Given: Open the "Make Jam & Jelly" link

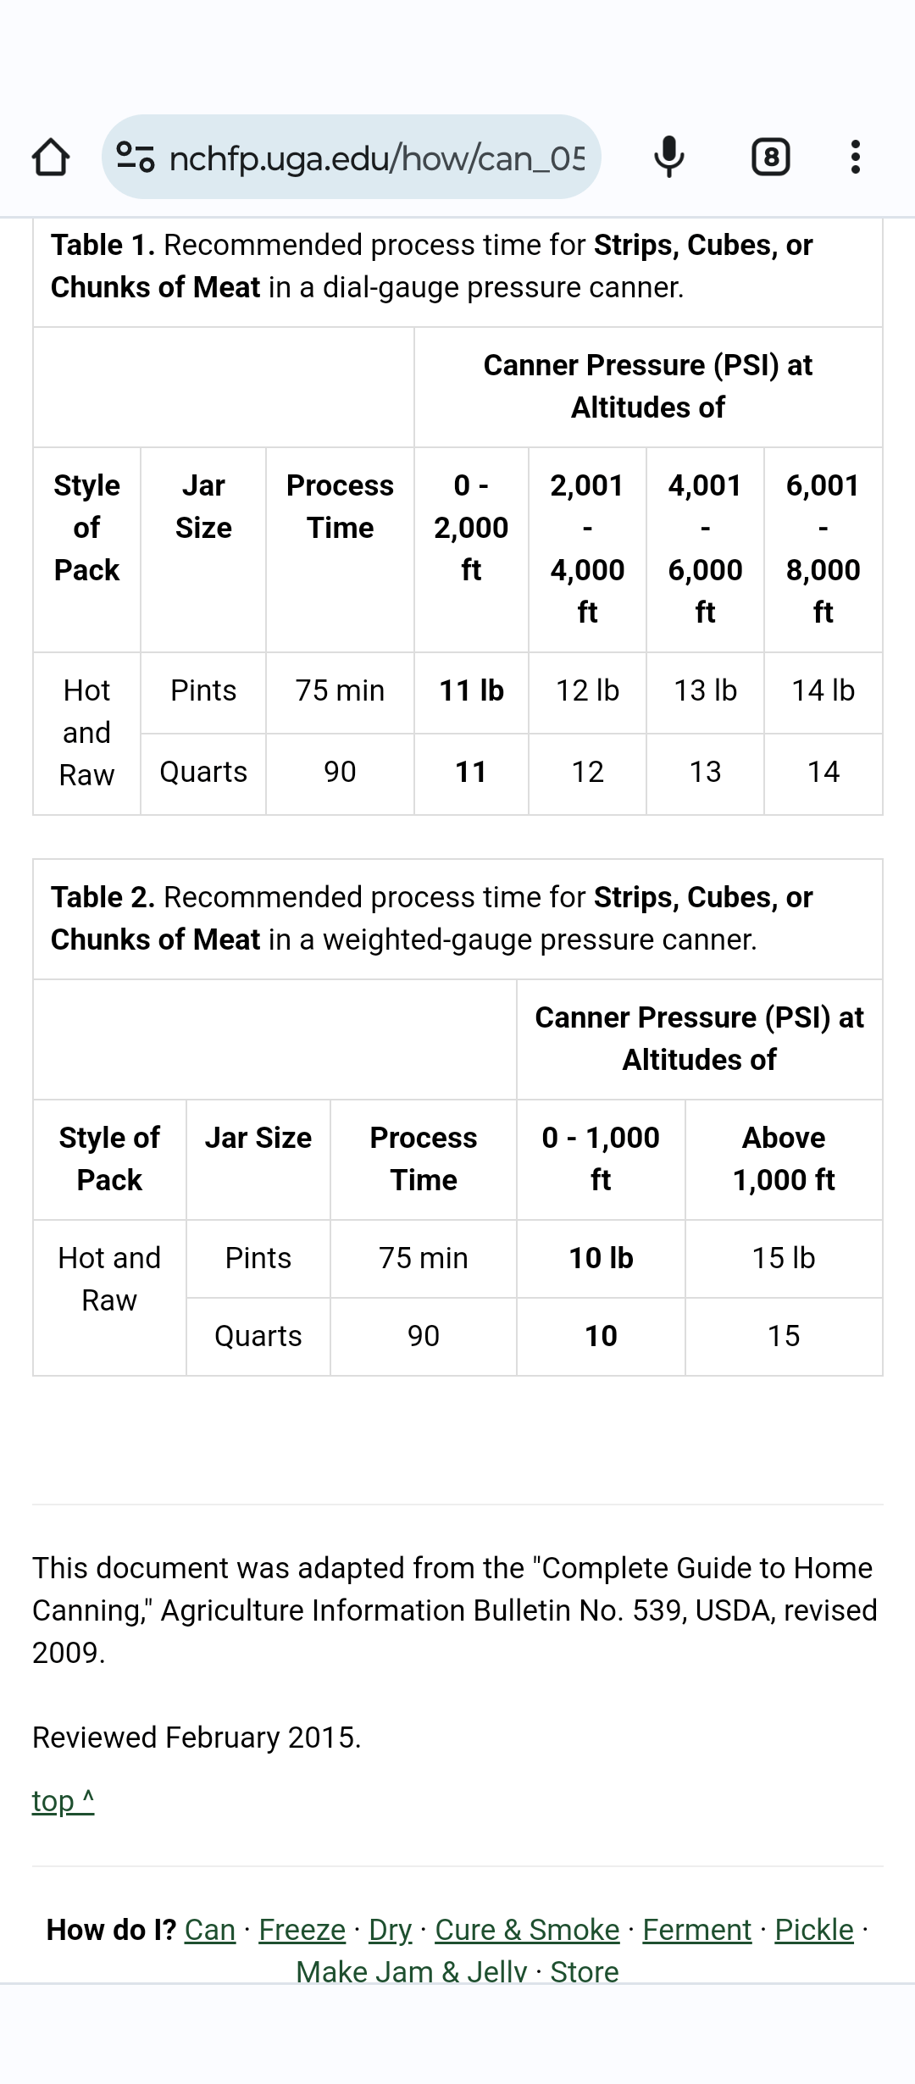Looking at the screenshot, I should (x=411, y=1970).
